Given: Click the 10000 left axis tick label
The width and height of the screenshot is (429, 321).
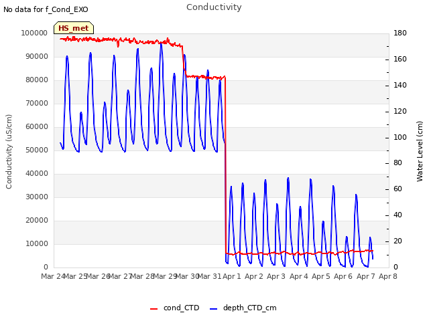Looking at the screenshot, I should (x=37, y=243).
